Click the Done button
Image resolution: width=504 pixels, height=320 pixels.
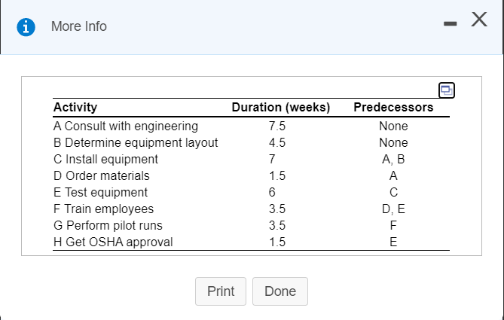(280, 291)
